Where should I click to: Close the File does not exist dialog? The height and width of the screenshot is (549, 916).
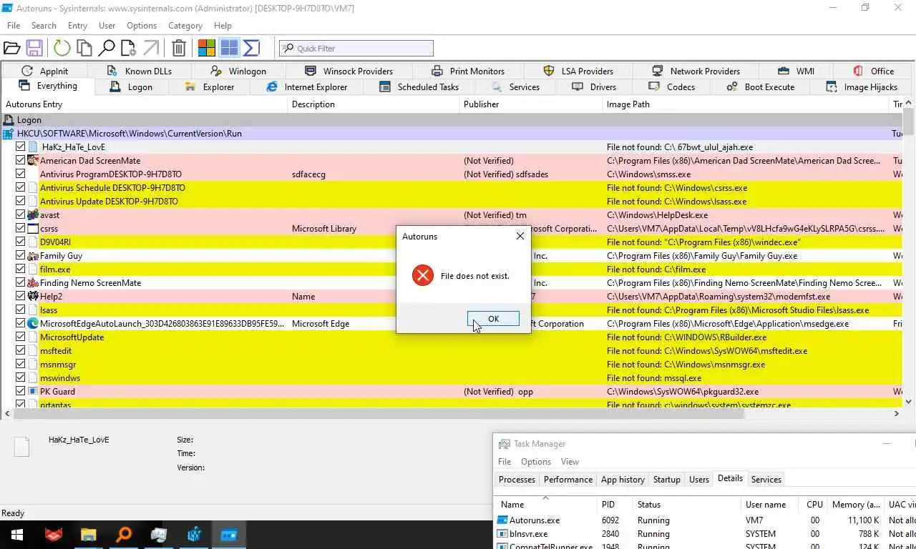[x=520, y=236]
